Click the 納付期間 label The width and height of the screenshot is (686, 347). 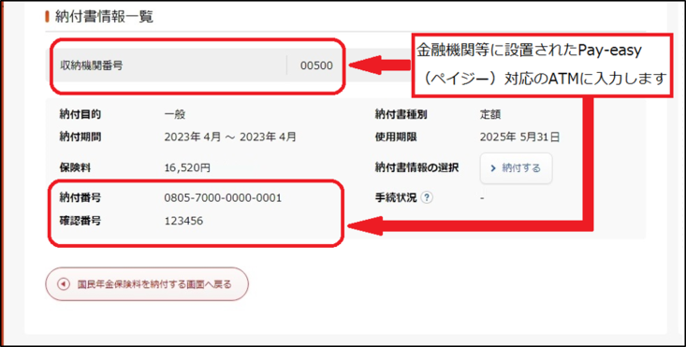click(x=80, y=137)
